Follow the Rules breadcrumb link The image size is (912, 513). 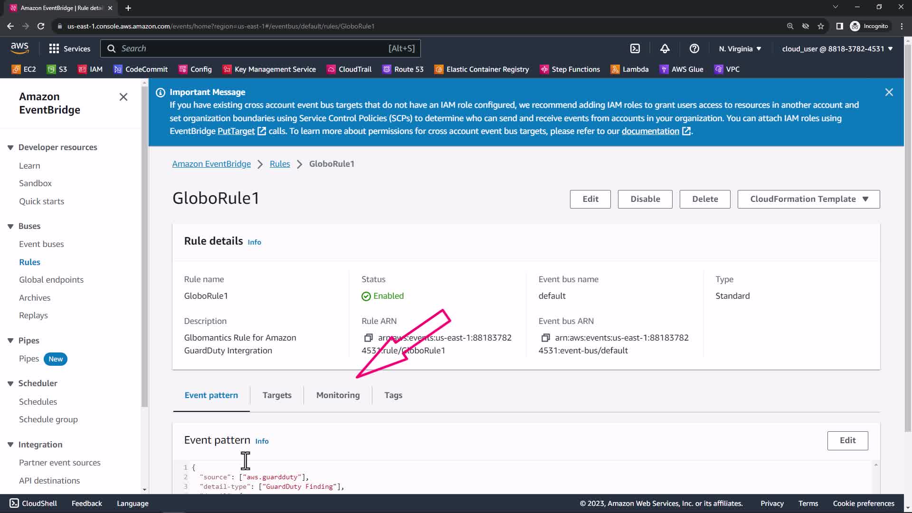[280, 164]
